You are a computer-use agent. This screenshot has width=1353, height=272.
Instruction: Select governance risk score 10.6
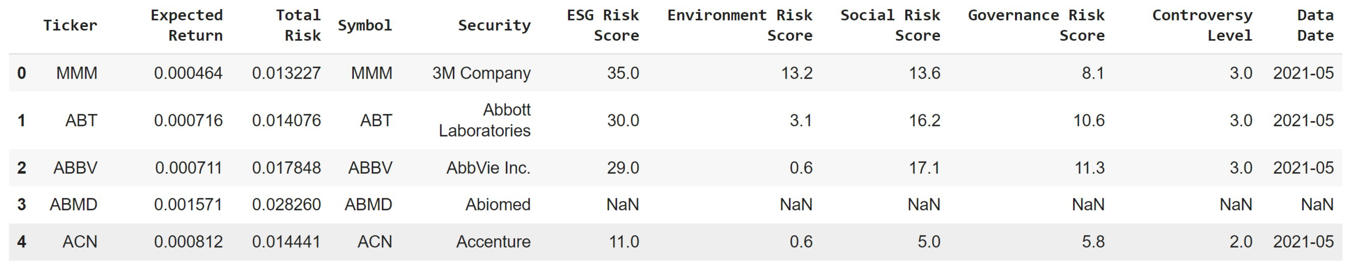coord(1088,120)
